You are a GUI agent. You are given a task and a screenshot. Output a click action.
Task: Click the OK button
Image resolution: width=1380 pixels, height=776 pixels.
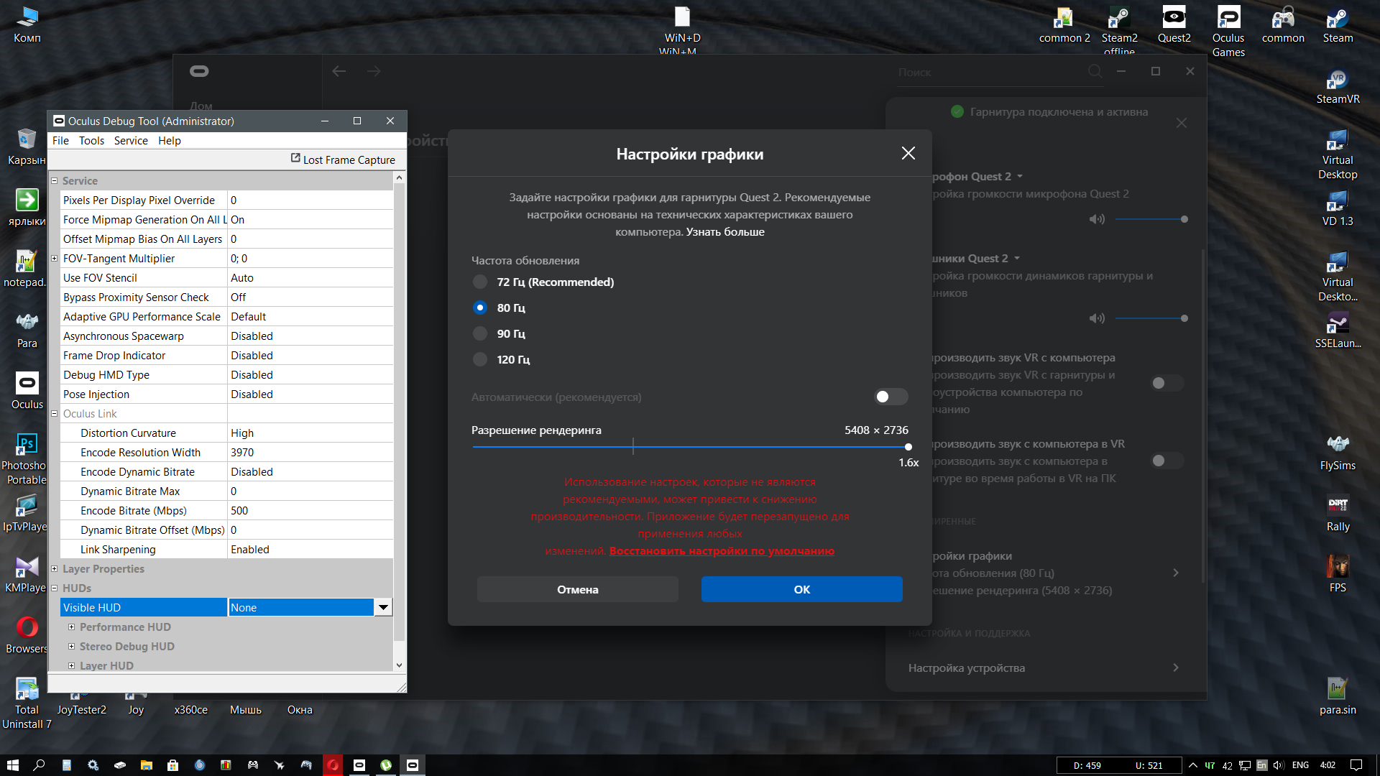pos(801,589)
